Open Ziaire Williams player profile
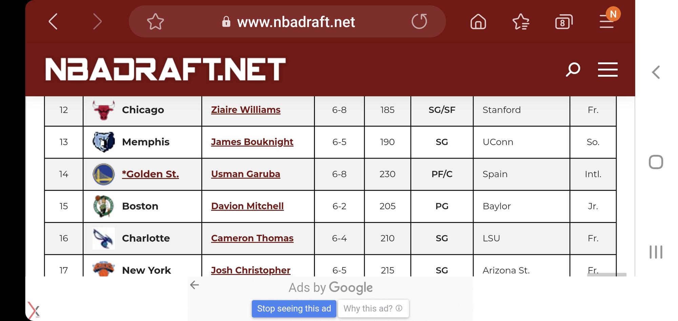The height and width of the screenshot is (321, 678). coord(246,110)
